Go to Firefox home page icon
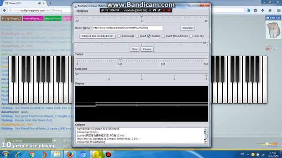The height and width of the screenshot is (158, 282). coord(270,11)
